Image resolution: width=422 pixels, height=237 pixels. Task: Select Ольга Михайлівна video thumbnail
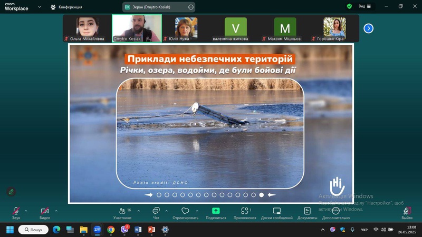87,28
